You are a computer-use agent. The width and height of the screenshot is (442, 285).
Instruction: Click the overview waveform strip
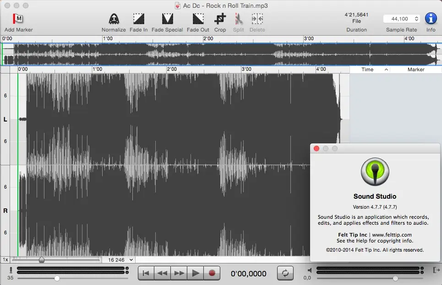(221, 54)
